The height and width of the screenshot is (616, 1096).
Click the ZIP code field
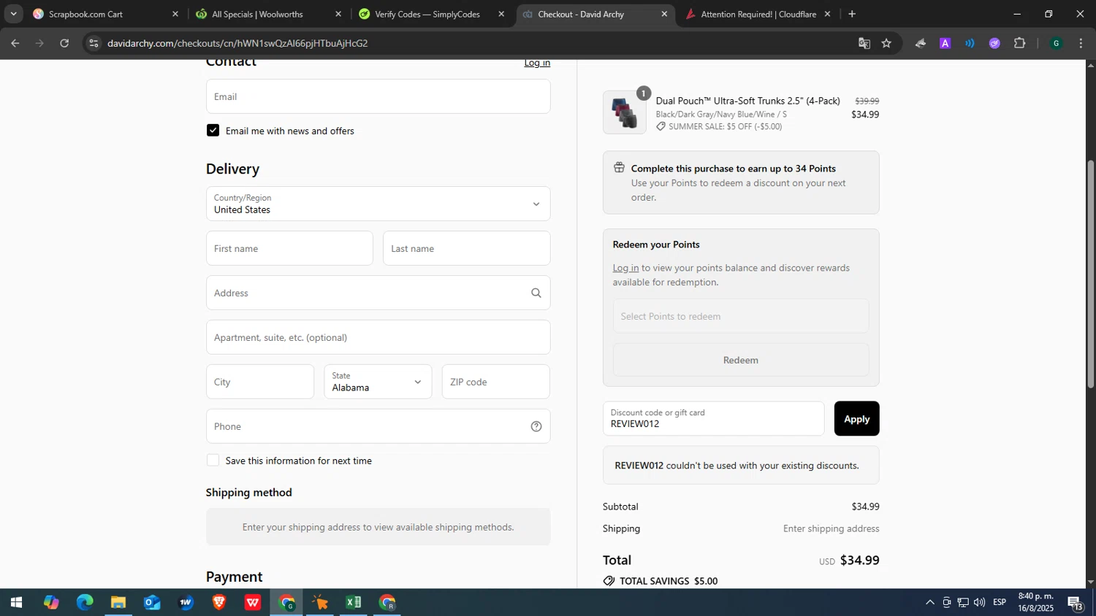tap(495, 382)
